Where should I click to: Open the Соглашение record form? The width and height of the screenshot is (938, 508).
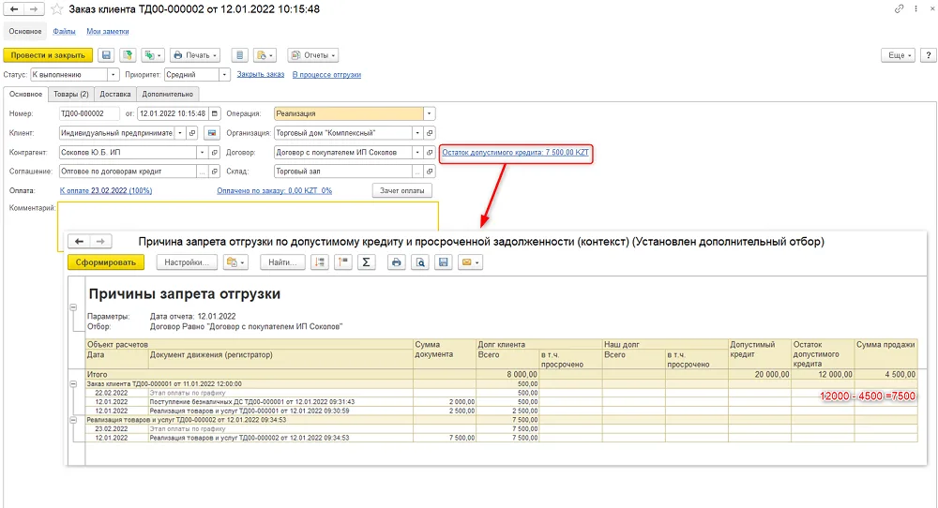[x=215, y=172]
